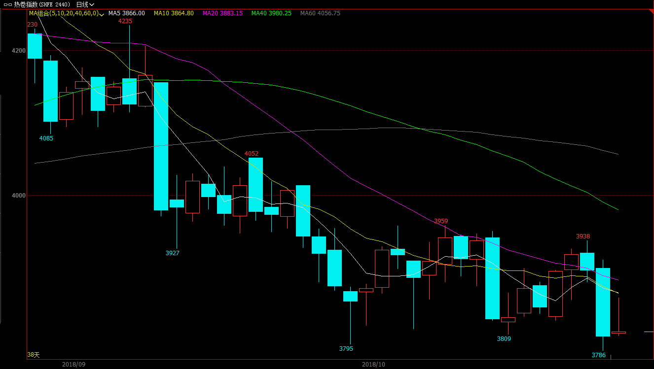Viewport: 654px width, 369px height.
Task: Click the 3959 high price label
Action: pyautogui.click(x=441, y=221)
